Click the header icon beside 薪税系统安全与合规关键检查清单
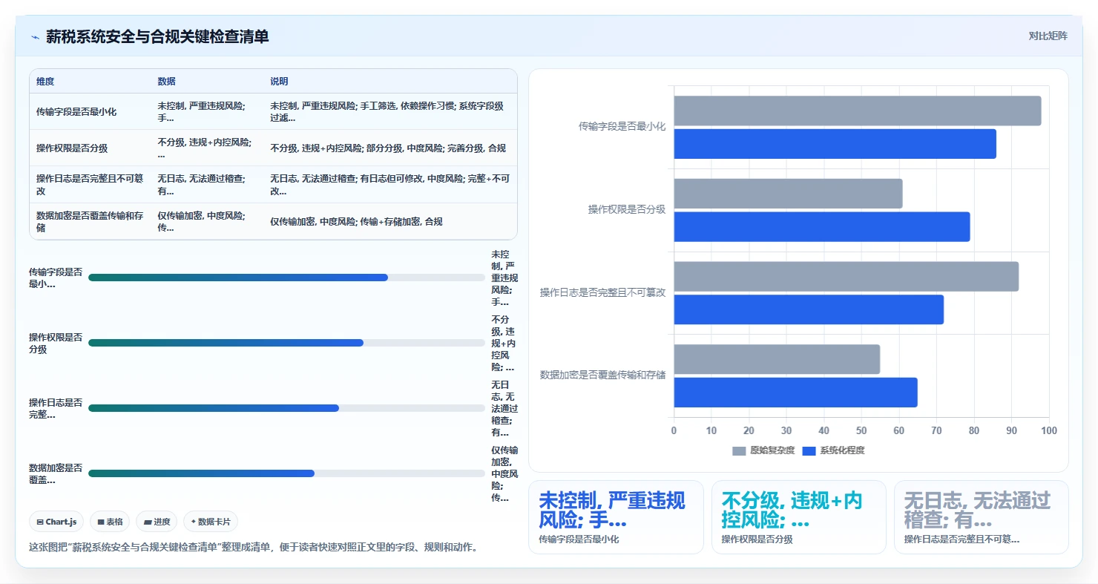The image size is (1098, 584). [35, 37]
